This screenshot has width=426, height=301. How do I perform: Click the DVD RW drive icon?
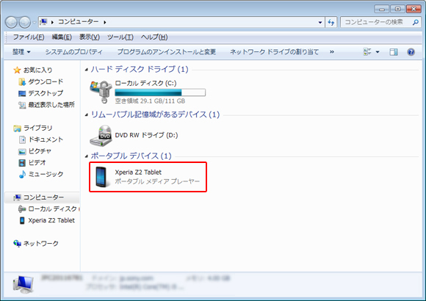(x=101, y=135)
